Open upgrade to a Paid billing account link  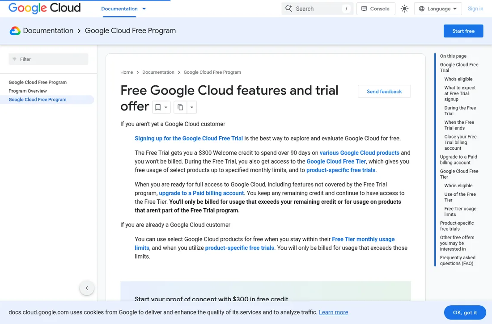[x=201, y=193]
